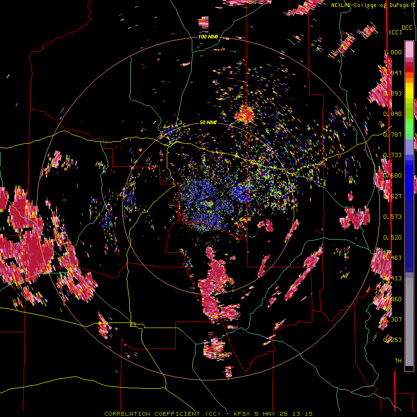Click the DCC label above the color scale

(x=407, y=28)
